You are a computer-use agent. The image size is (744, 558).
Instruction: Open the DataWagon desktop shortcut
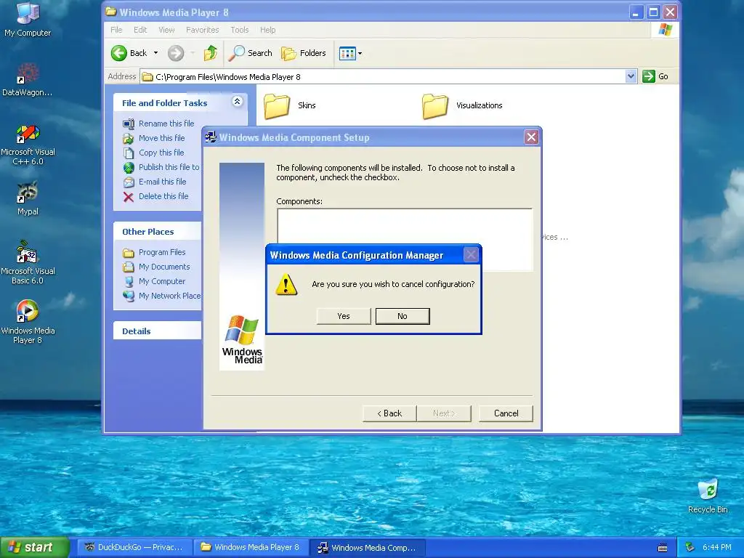[28, 78]
